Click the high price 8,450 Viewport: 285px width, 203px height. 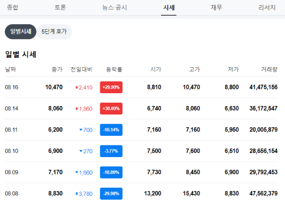point(193,172)
